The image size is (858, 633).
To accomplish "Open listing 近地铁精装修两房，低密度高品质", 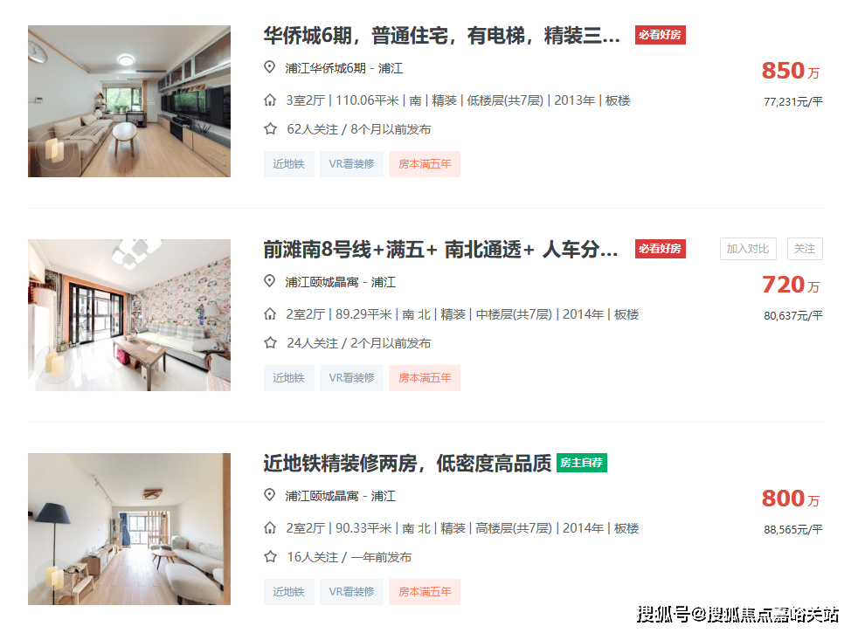I will click(407, 464).
